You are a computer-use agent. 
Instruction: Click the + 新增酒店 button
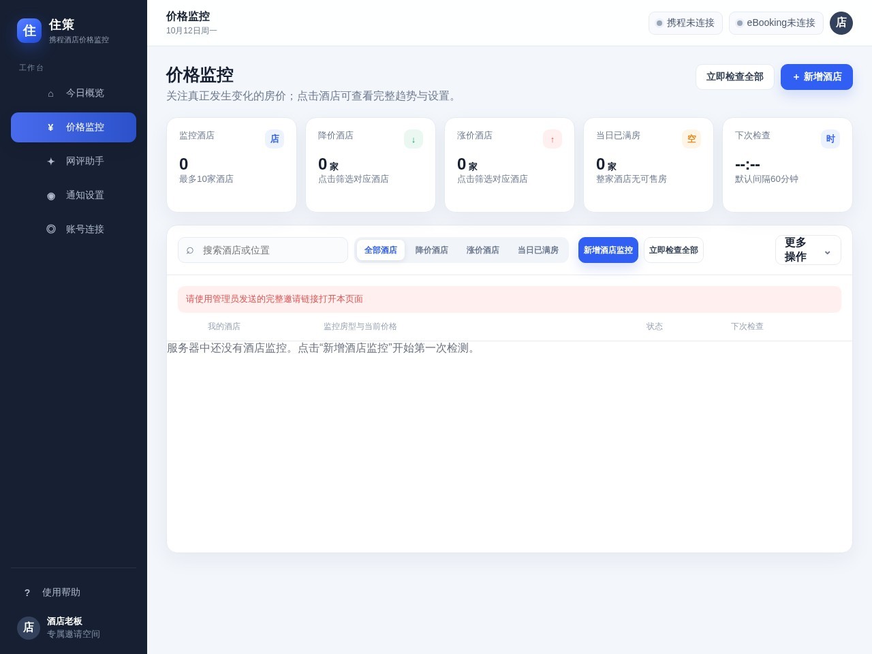(x=817, y=77)
